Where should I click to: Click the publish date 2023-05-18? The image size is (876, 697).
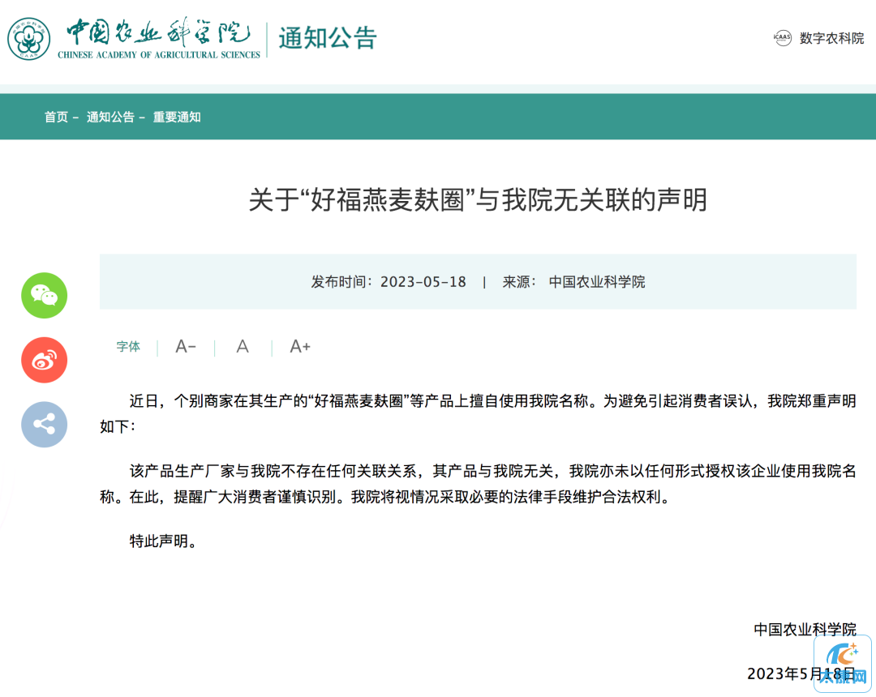pos(423,282)
